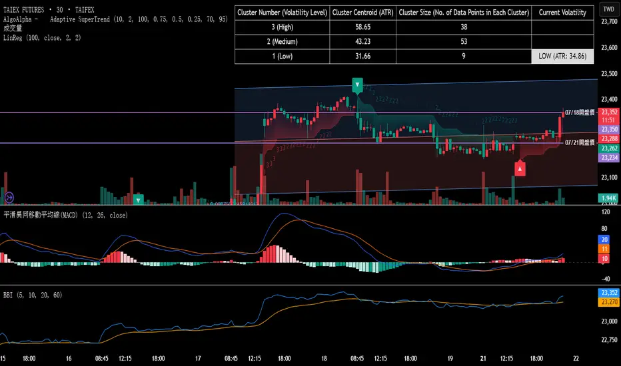Viewport: 621px width, 366px height.
Task: Click the date 19 on time axis
Action: click(x=450, y=359)
